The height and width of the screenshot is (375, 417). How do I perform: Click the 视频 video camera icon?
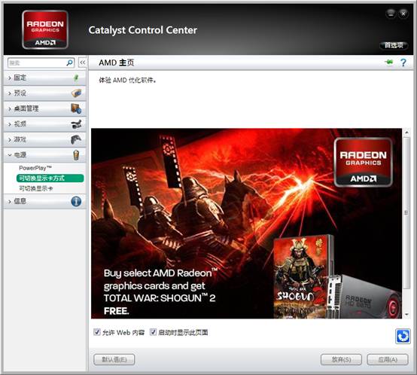click(76, 124)
